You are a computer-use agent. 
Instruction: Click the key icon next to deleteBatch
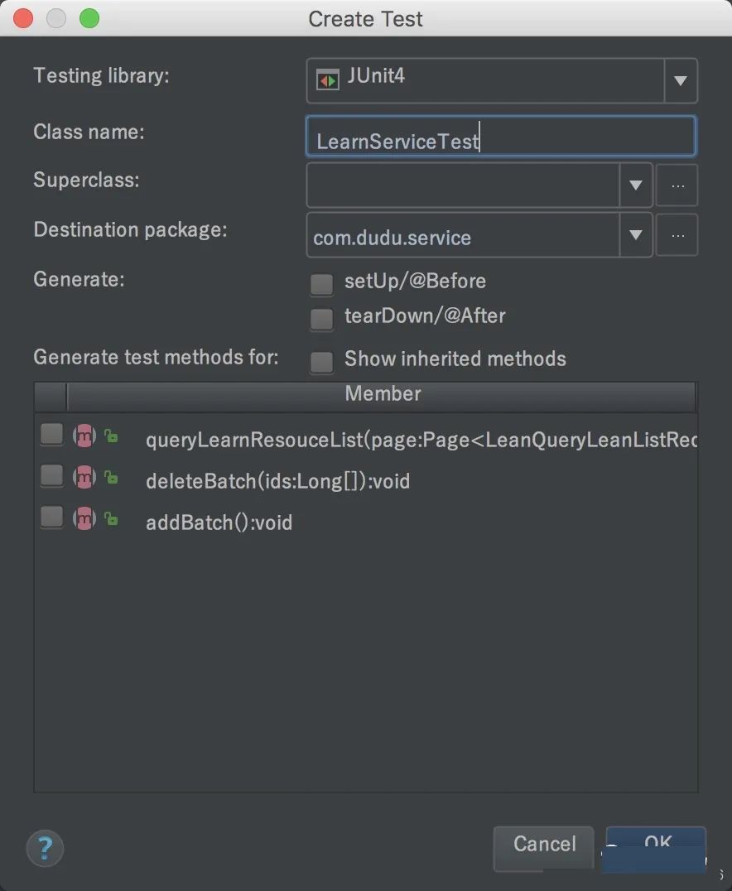click(111, 478)
